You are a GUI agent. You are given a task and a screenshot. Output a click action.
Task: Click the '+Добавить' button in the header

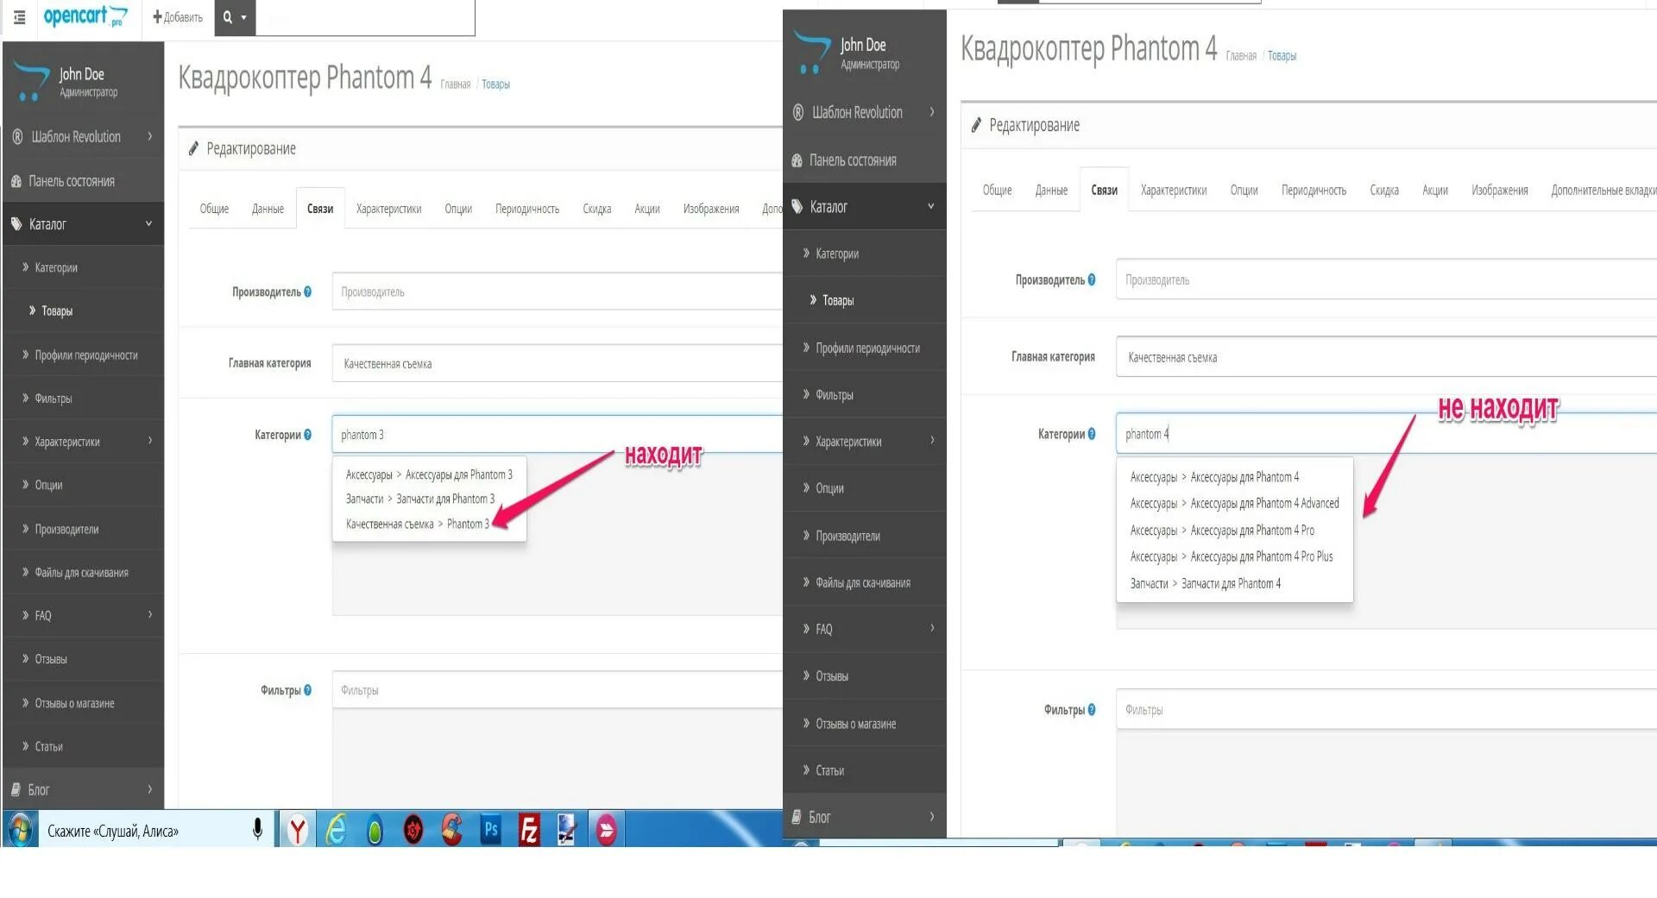pos(178,17)
